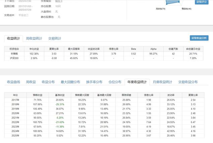Click the 获取收益分析 button
Image resolution: width=213 pixels, height=143 pixels.
[199, 38]
